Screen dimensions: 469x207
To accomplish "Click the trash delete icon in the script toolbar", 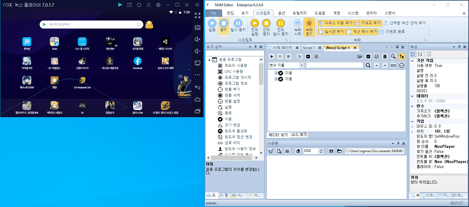I will click(x=385, y=57).
